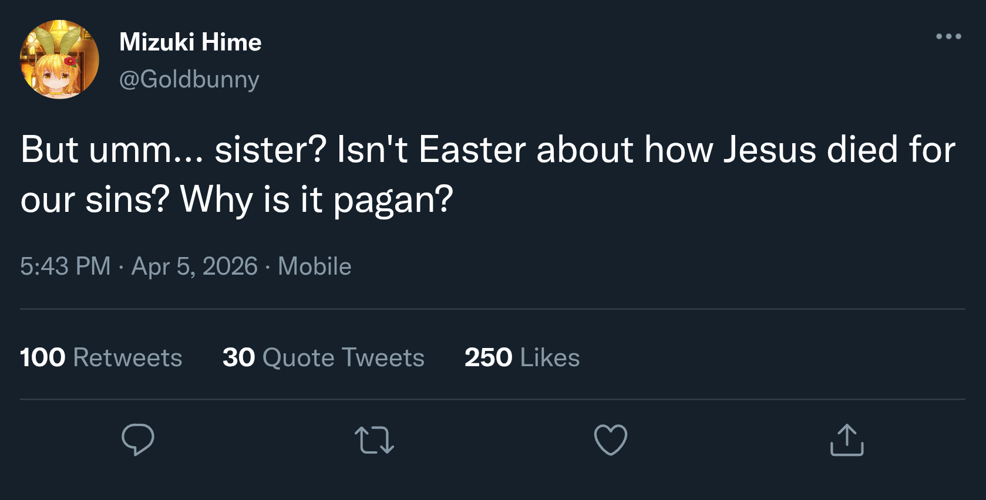This screenshot has width=986, height=500.
Task: Share the tweet using the upload arrow icon
Action: click(x=847, y=440)
